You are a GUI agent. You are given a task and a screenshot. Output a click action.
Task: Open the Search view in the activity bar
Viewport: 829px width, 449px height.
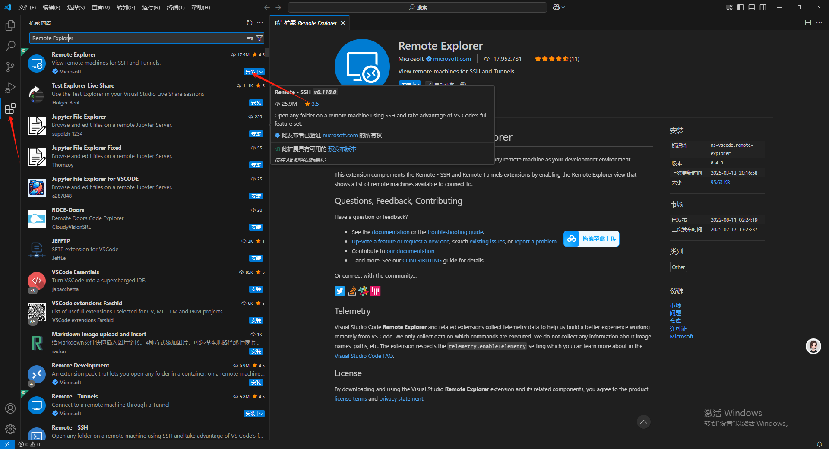(x=10, y=46)
